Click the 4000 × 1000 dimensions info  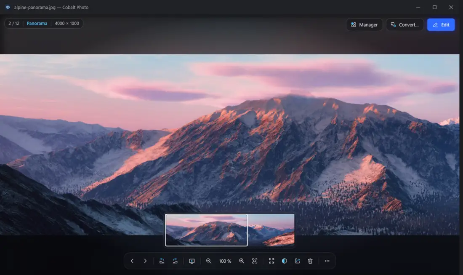pos(67,23)
